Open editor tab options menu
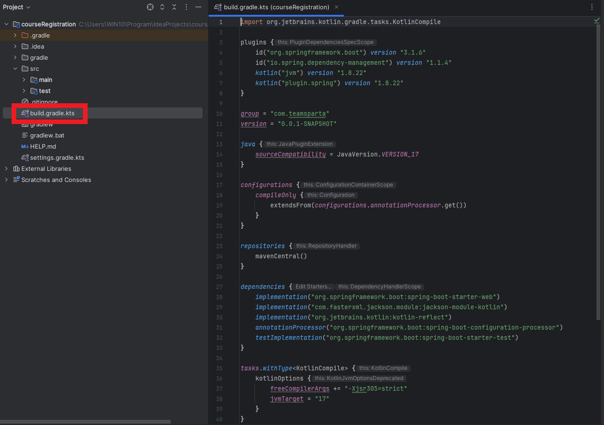This screenshot has width=604, height=425. [592, 7]
